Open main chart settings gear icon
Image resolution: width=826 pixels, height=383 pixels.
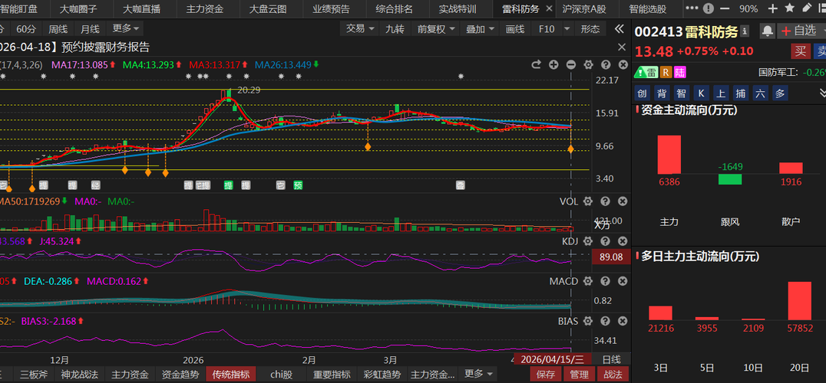(x=589, y=64)
